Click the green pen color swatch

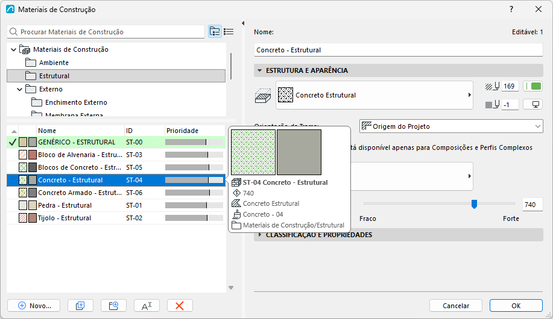533,86
